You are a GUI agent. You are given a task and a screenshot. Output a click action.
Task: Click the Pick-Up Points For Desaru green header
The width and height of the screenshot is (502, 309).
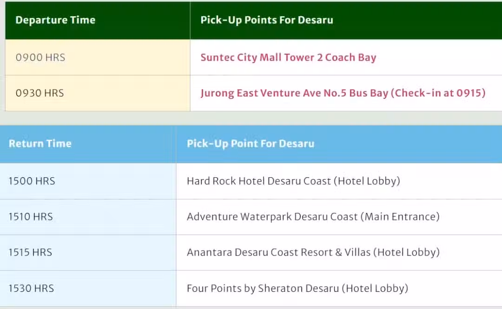tap(346, 20)
